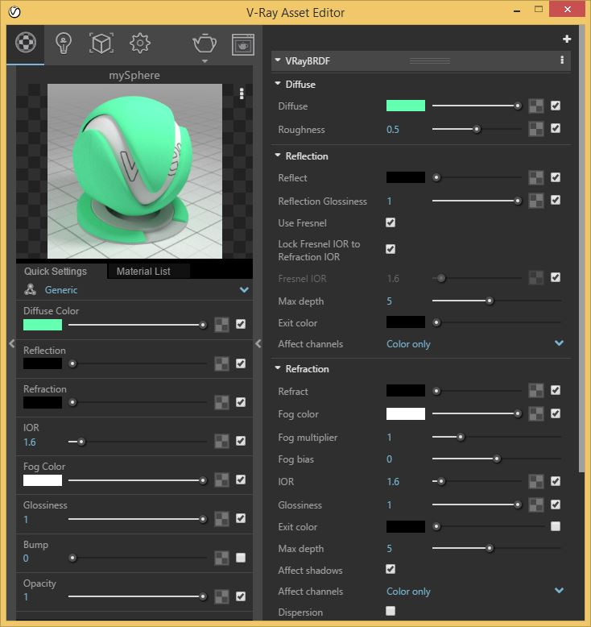Uncheck Lock Fresnel IOR to Refraction IOR
The width and height of the screenshot is (591, 627).
[391, 249]
